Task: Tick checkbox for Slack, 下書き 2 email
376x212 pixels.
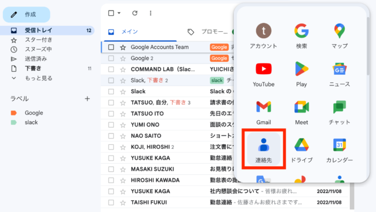Action: click(111, 81)
